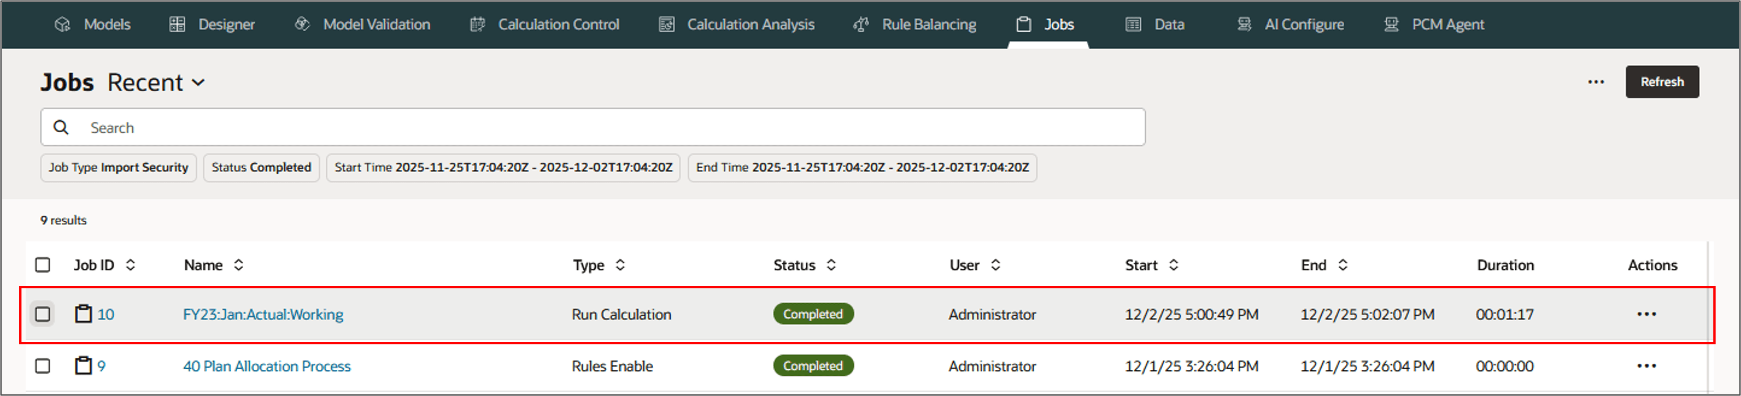The height and width of the screenshot is (396, 1741).
Task: Click the Duration column header
Action: 1505,265
